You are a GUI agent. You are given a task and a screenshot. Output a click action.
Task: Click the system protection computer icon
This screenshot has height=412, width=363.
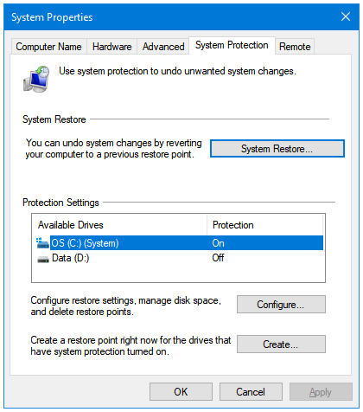pos(36,80)
